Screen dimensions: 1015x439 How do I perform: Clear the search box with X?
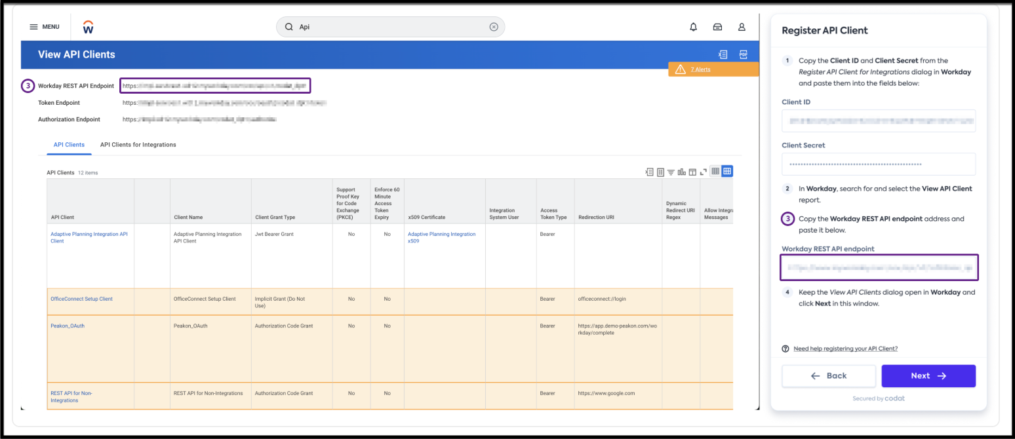pyautogui.click(x=494, y=27)
